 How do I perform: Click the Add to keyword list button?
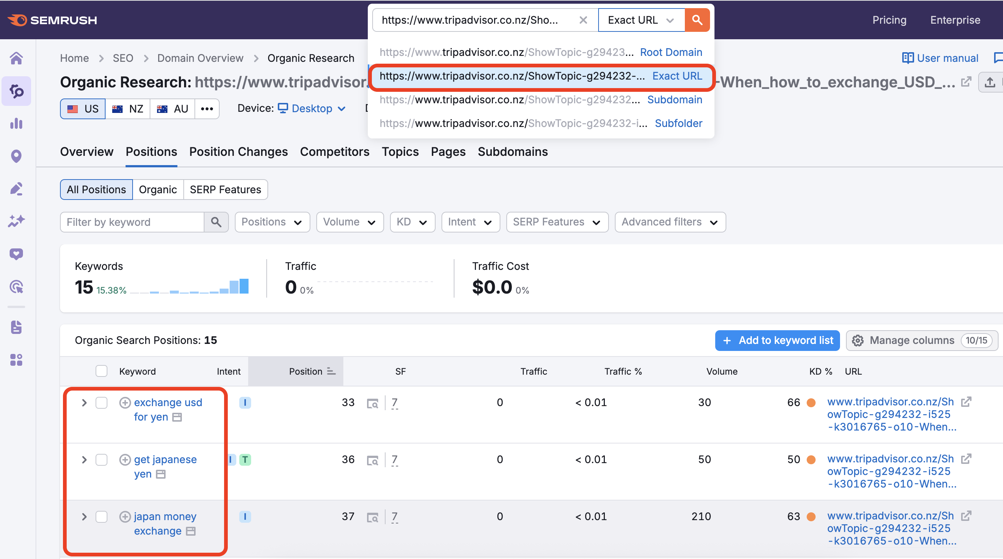[x=777, y=340]
